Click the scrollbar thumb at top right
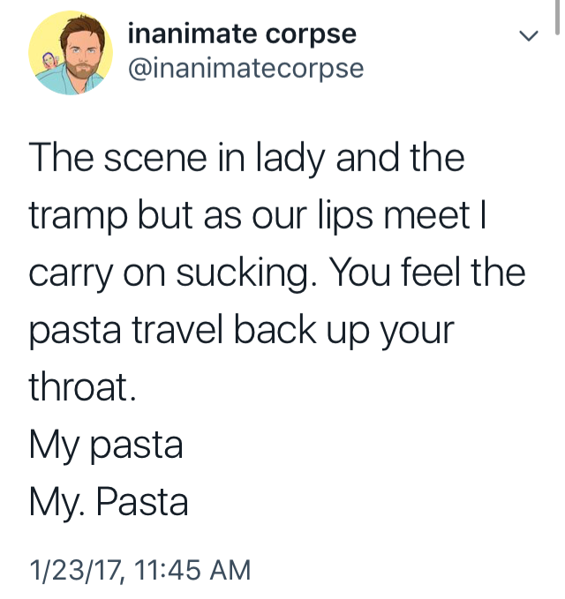This screenshot has height=599, width=565. [557, 18]
